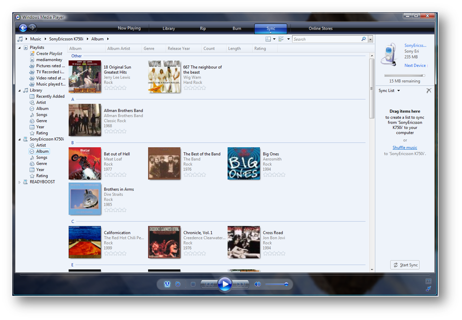Click the magnifier icon in the search box
Viewport: 462px width, 320px height.
(363, 39)
